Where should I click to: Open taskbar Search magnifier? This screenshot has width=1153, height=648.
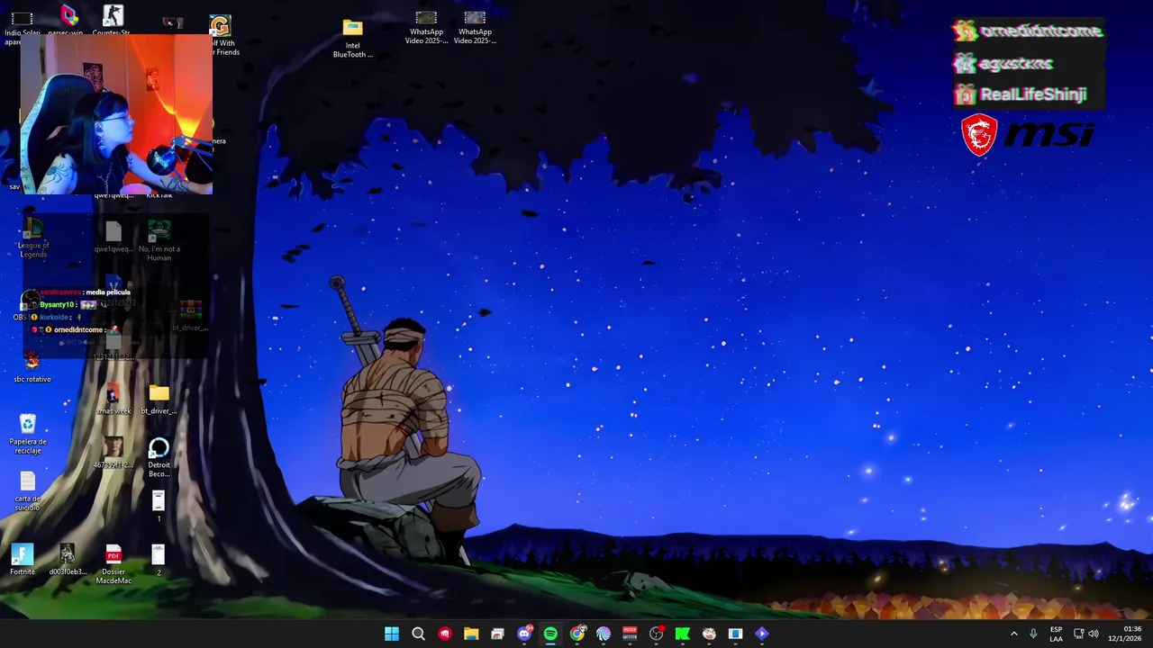click(418, 634)
